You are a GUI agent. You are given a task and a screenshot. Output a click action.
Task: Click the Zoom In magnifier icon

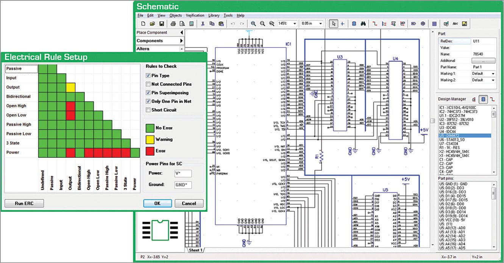(x=253, y=23)
